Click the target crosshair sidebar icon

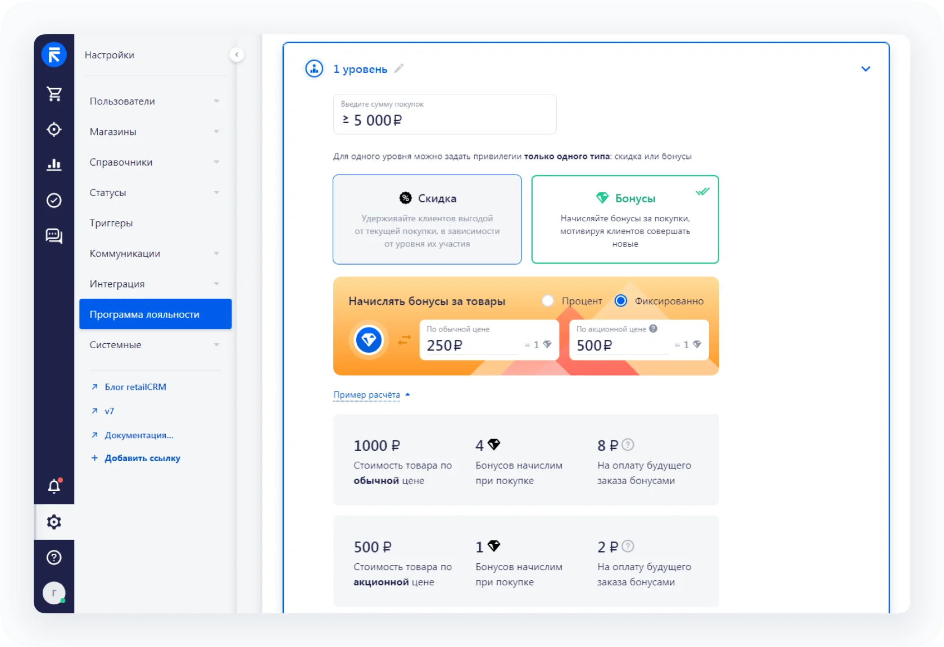tap(54, 129)
